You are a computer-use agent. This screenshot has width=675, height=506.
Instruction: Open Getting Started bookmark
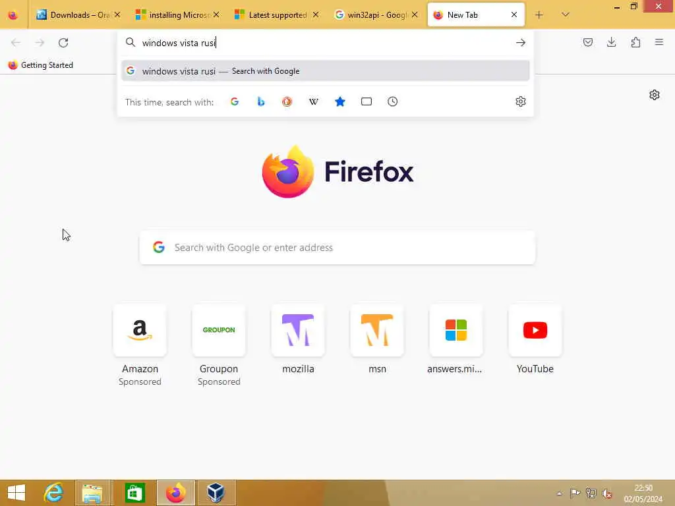[x=41, y=65]
